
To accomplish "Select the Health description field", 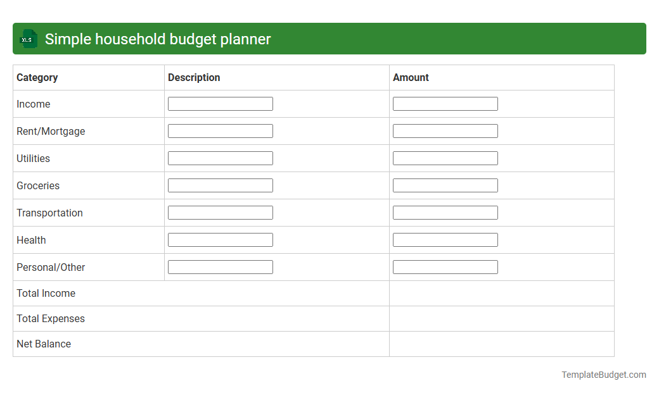I will click(220, 239).
